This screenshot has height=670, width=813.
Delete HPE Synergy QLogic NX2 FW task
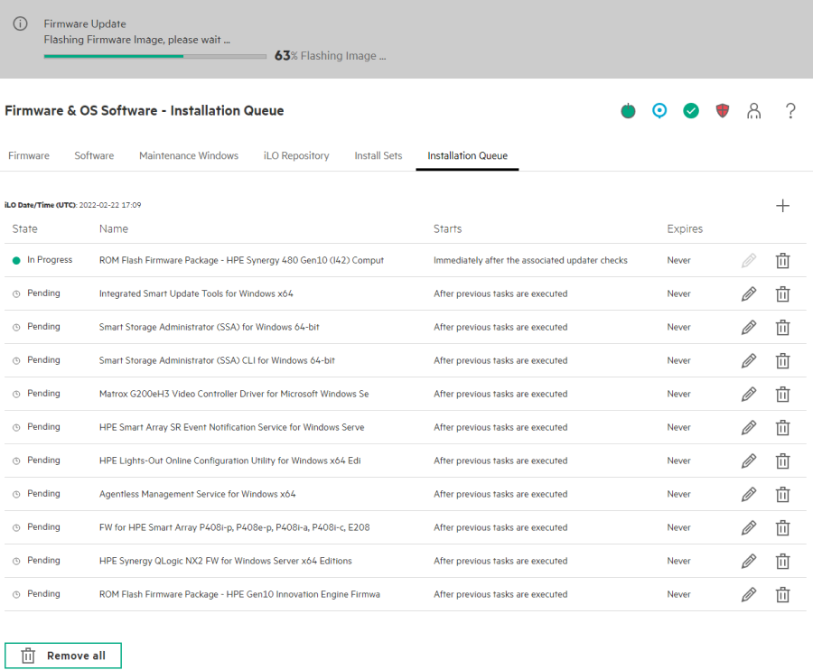coord(782,562)
